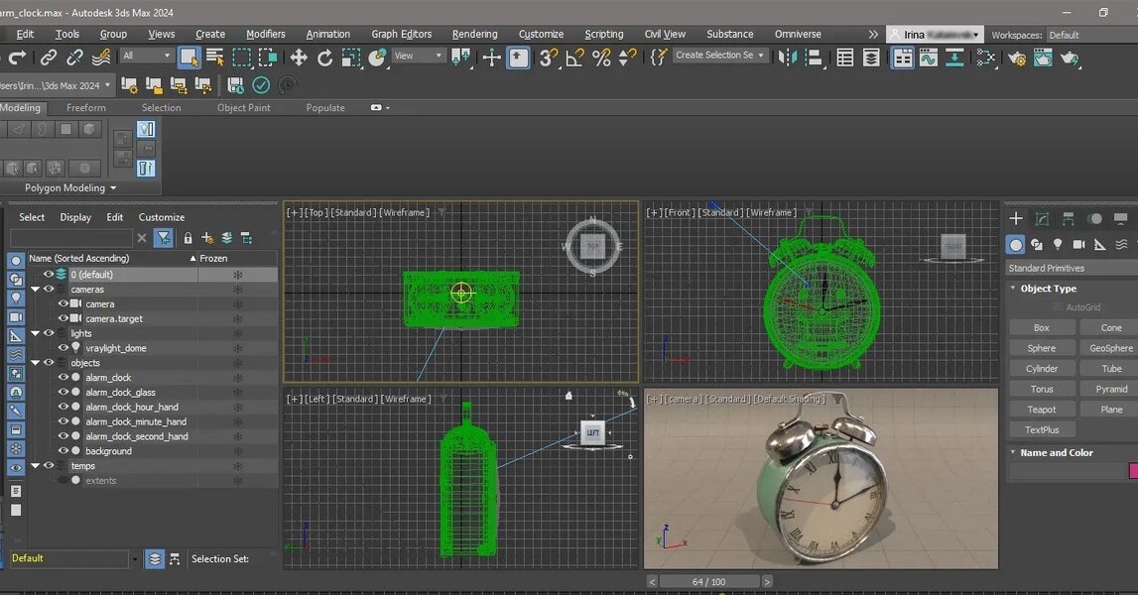Image resolution: width=1138 pixels, height=595 pixels.
Task: Toggle visibility of vraylight_dome light
Action: 63,348
